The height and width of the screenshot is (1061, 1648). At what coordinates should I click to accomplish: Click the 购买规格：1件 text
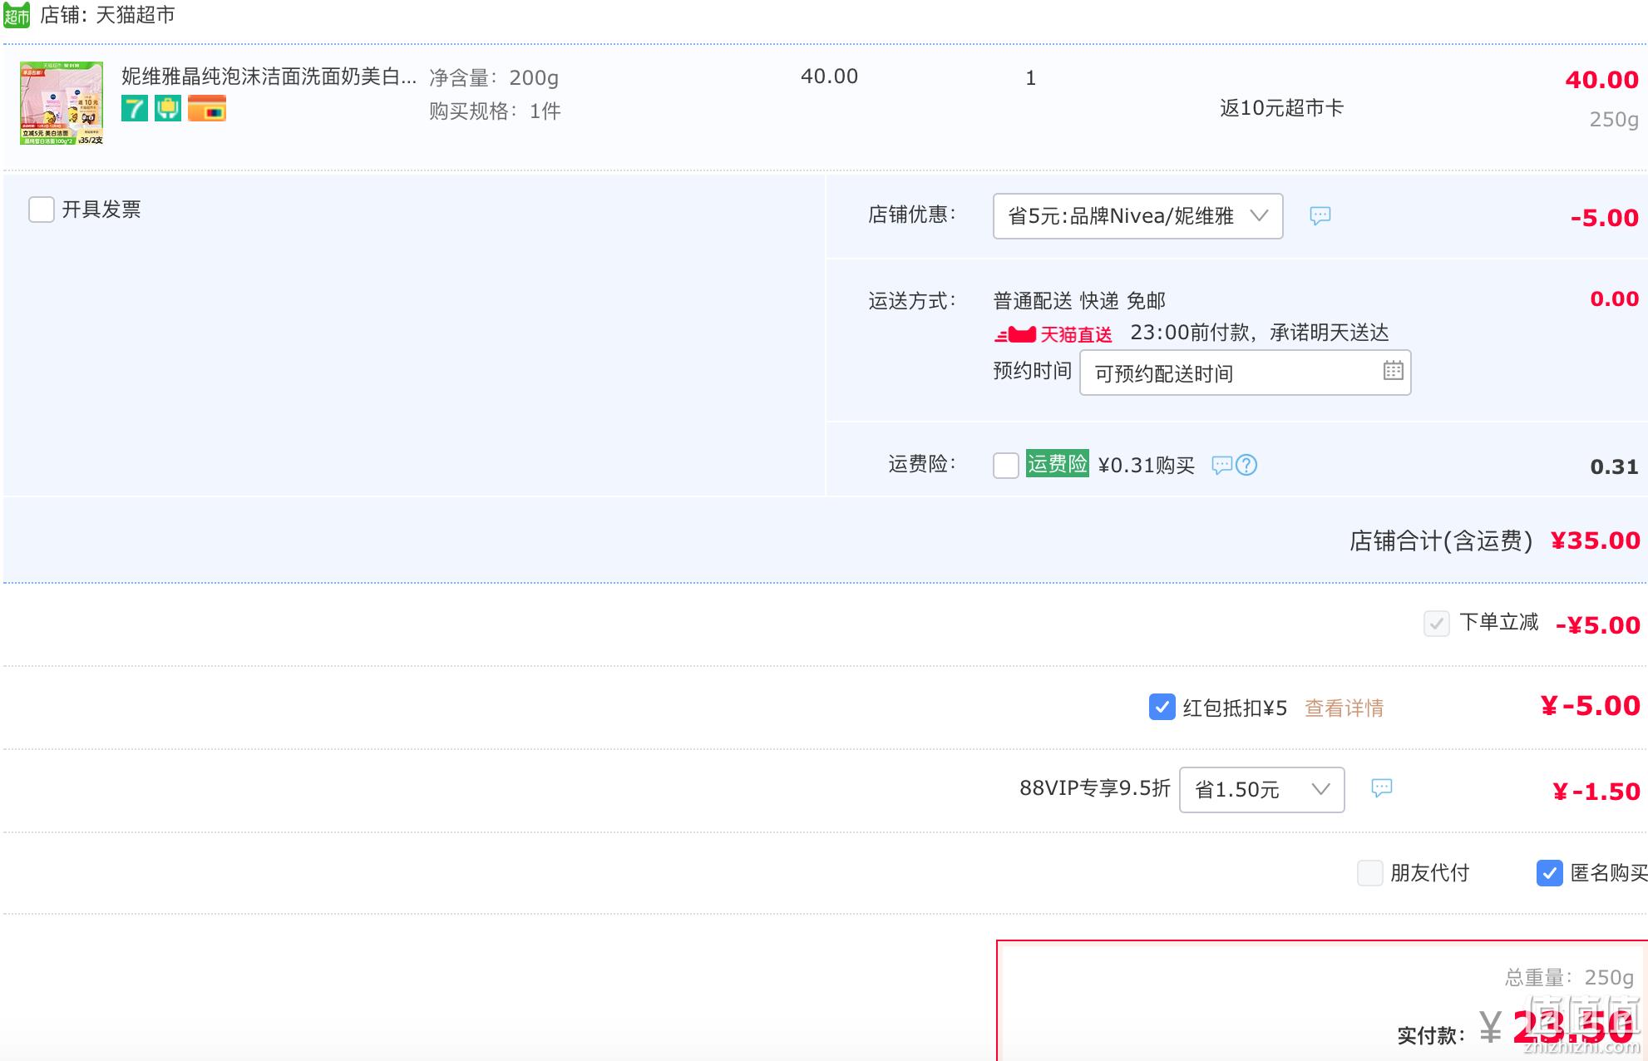click(x=495, y=111)
